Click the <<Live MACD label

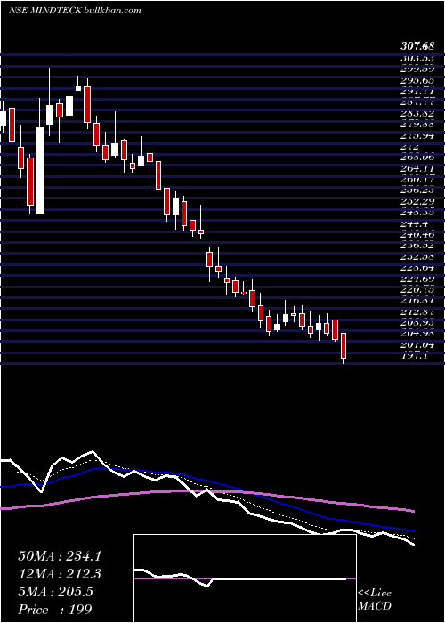[x=375, y=599]
